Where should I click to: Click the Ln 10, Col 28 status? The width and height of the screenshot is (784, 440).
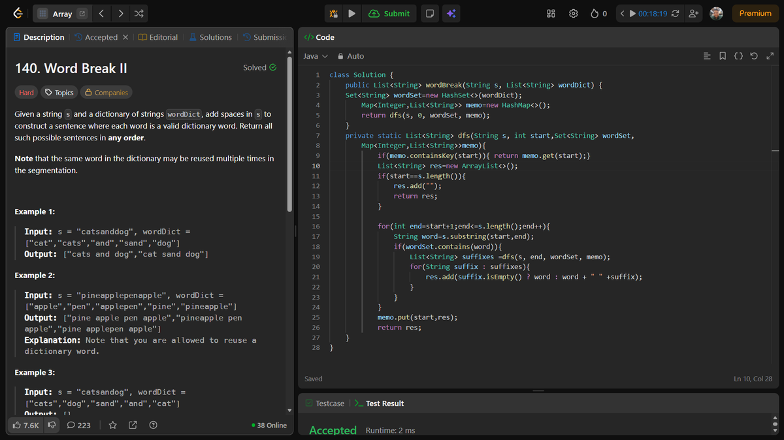[753, 379]
